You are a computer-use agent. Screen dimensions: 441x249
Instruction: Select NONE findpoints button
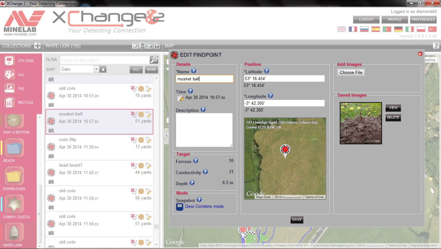(x=151, y=69)
